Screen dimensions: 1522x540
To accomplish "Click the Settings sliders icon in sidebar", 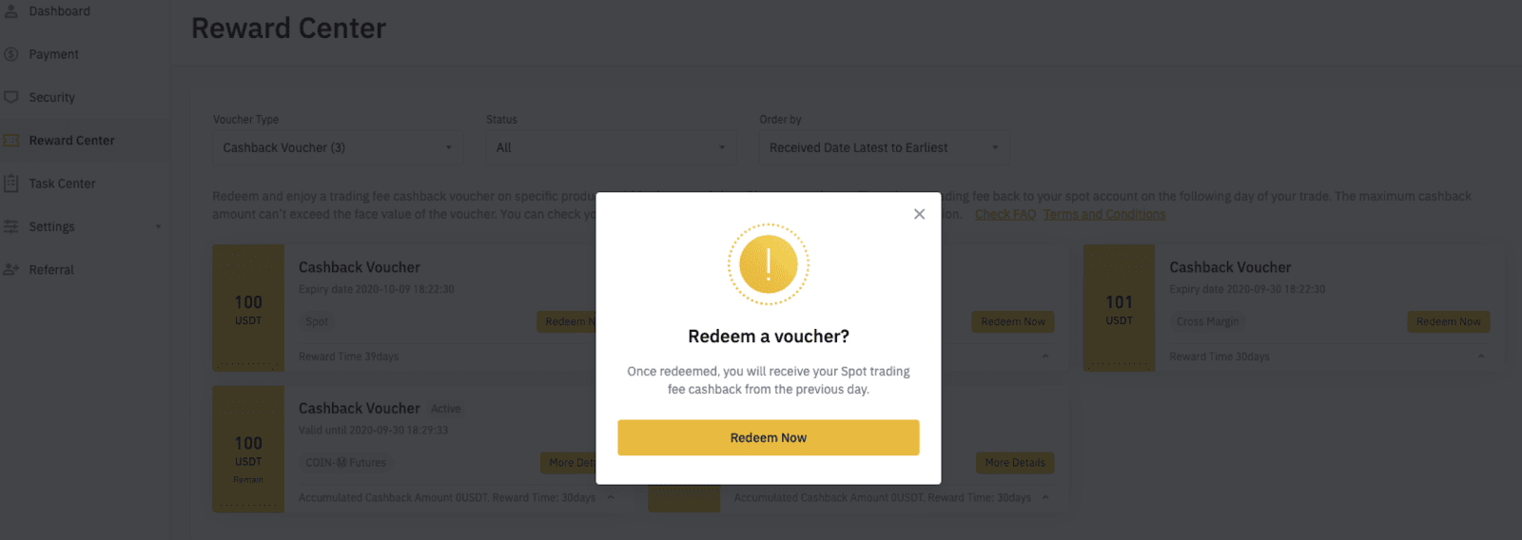I will click(x=11, y=226).
